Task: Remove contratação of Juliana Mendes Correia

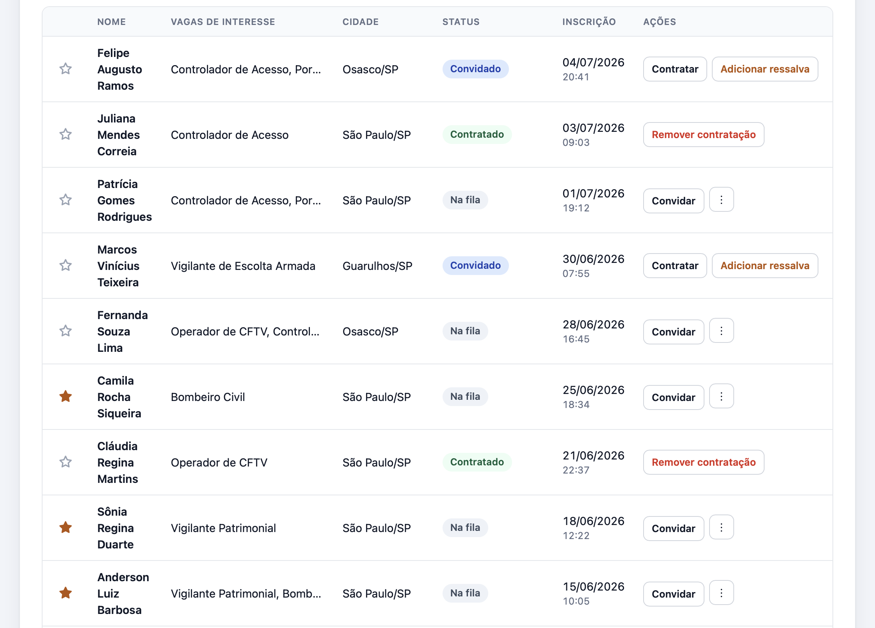Action: [704, 135]
